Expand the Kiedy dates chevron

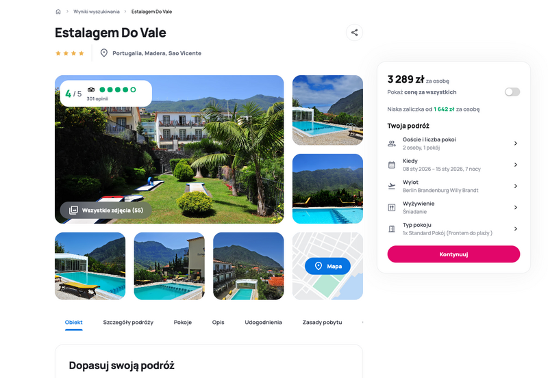tap(516, 165)
